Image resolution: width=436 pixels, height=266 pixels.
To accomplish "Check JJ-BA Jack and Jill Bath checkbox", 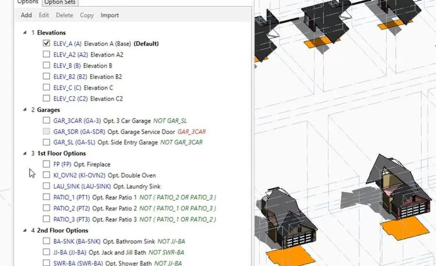I will (x=47, y=252).
